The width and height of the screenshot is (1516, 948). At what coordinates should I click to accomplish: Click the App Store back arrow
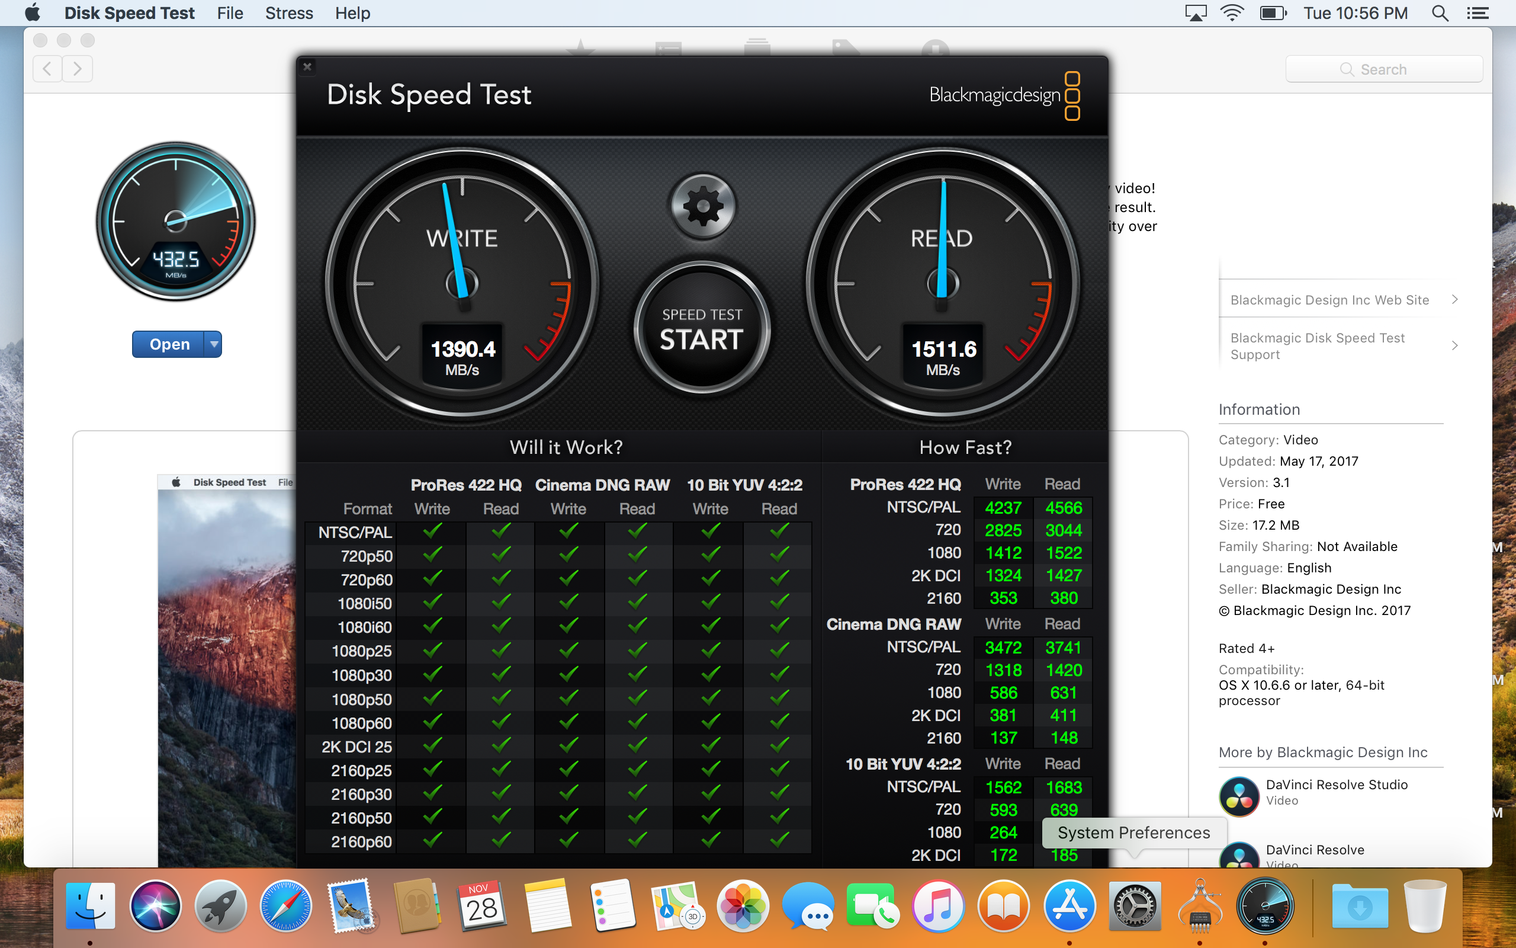click(47, 68)
